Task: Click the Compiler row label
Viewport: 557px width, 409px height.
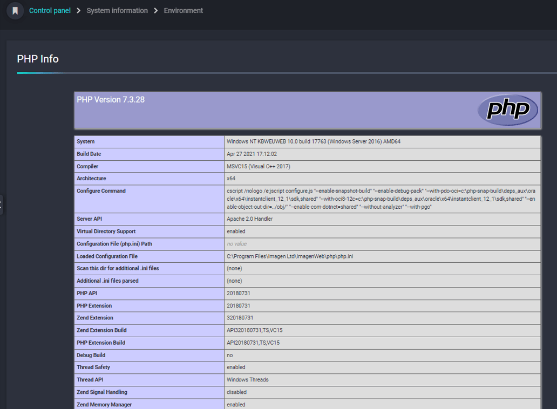Action: click(87, 167)
